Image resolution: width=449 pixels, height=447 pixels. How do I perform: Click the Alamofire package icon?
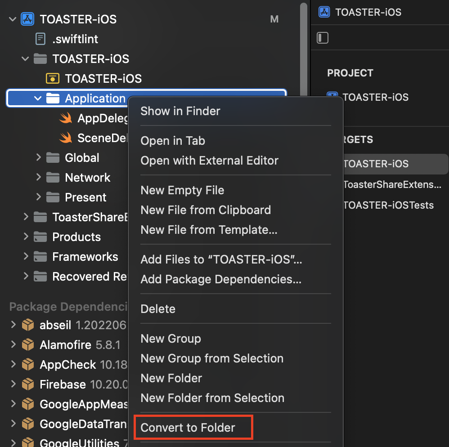click(x=28, y=344)
